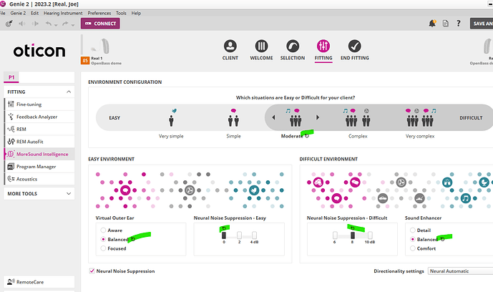493x292 pixels.
Task: Select Balanced for Virtual Outer Ear
Action: [103, 239]
